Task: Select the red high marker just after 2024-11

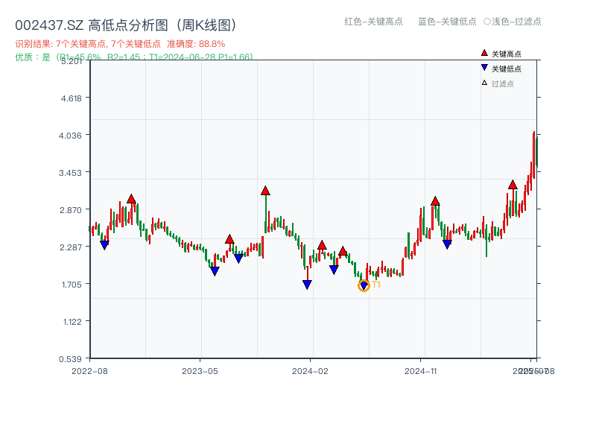Action: pos(435,201)
